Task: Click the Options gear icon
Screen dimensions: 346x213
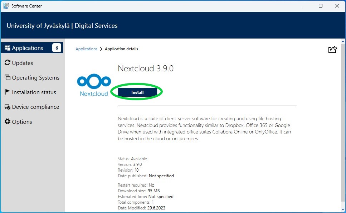Action: 7,121
